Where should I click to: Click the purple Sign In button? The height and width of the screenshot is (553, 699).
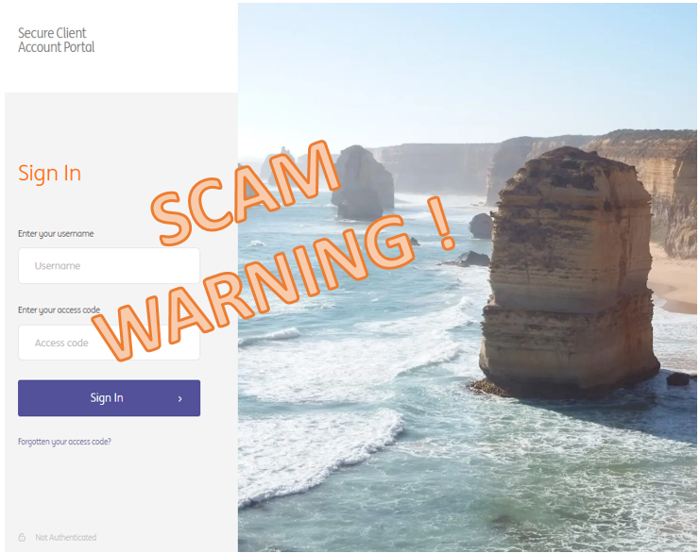point(109,398)
